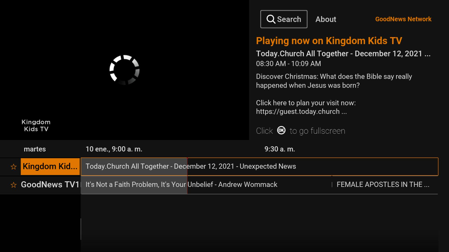Viewport: 449px width, 252px height.
Task: Select the GoodNews TV1 channel
Action: pos(50,185)
